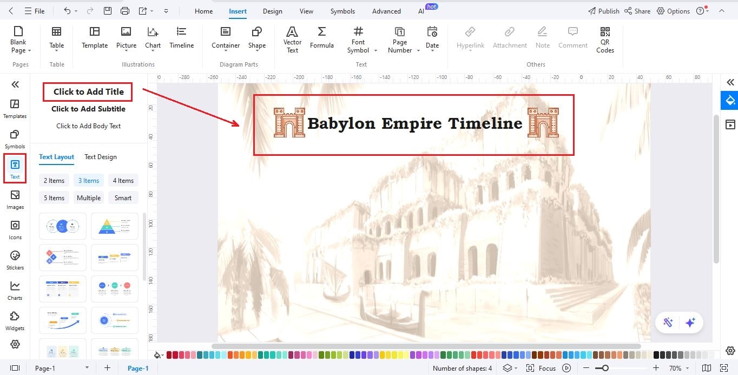
Task: Open the Stickers panel in the left sidebar
Action: point(15,259)
